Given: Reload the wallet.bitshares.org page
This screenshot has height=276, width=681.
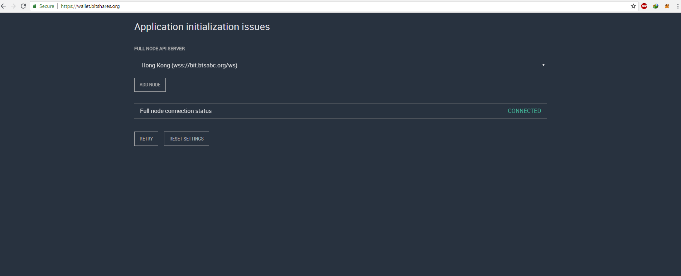Looking at the screenshot, I should (23, 6).
